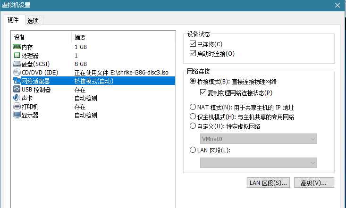Screen dimensions: 346x208
Task: Toggle 复制物理网络连接状态(P) checkbox
Action: tap(203, 92)
